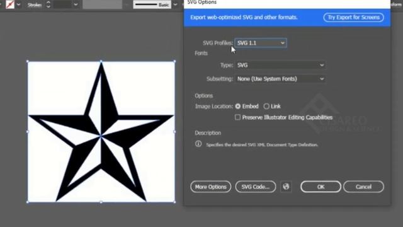The image size is (403, 227).
Task: Enable Preserve Illustrator Editing Capabilities checkbox
Action: 238,117
